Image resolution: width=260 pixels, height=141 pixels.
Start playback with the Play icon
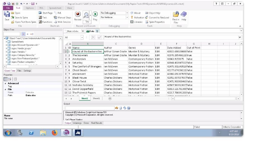point(95,15)
